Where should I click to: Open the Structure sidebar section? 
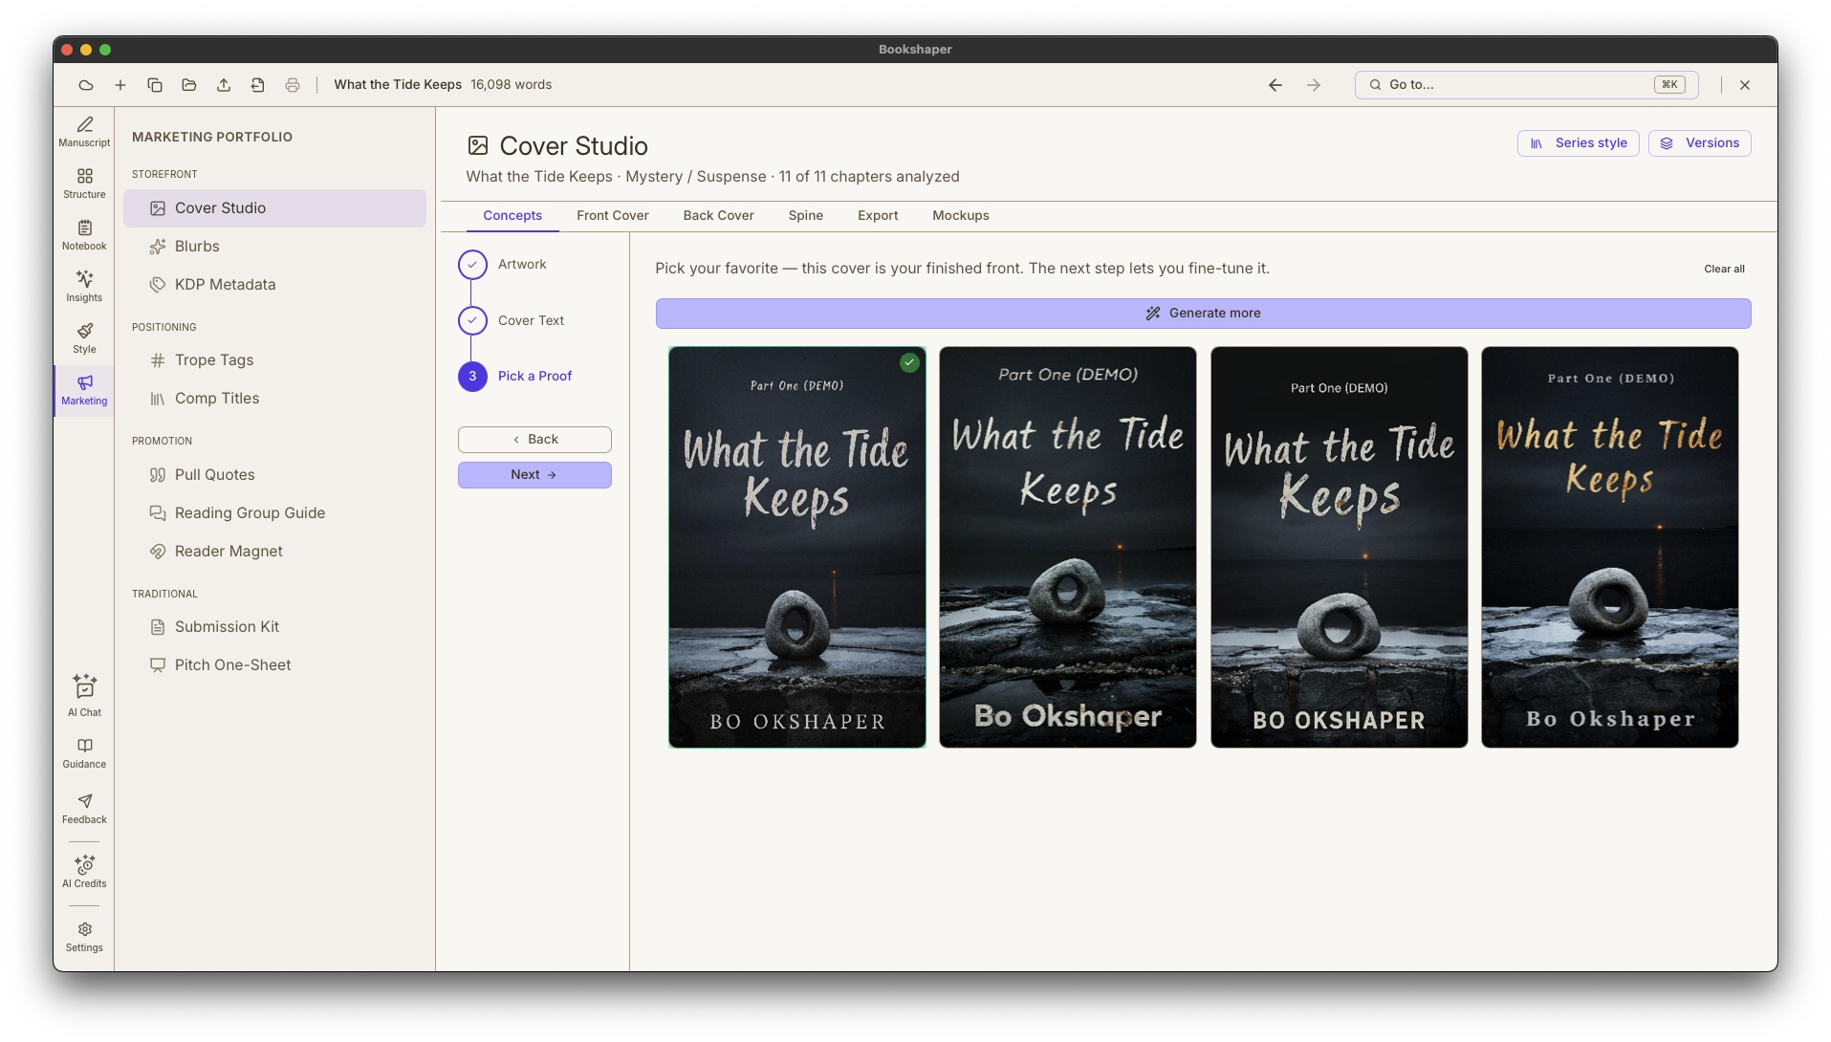point(84,184)
